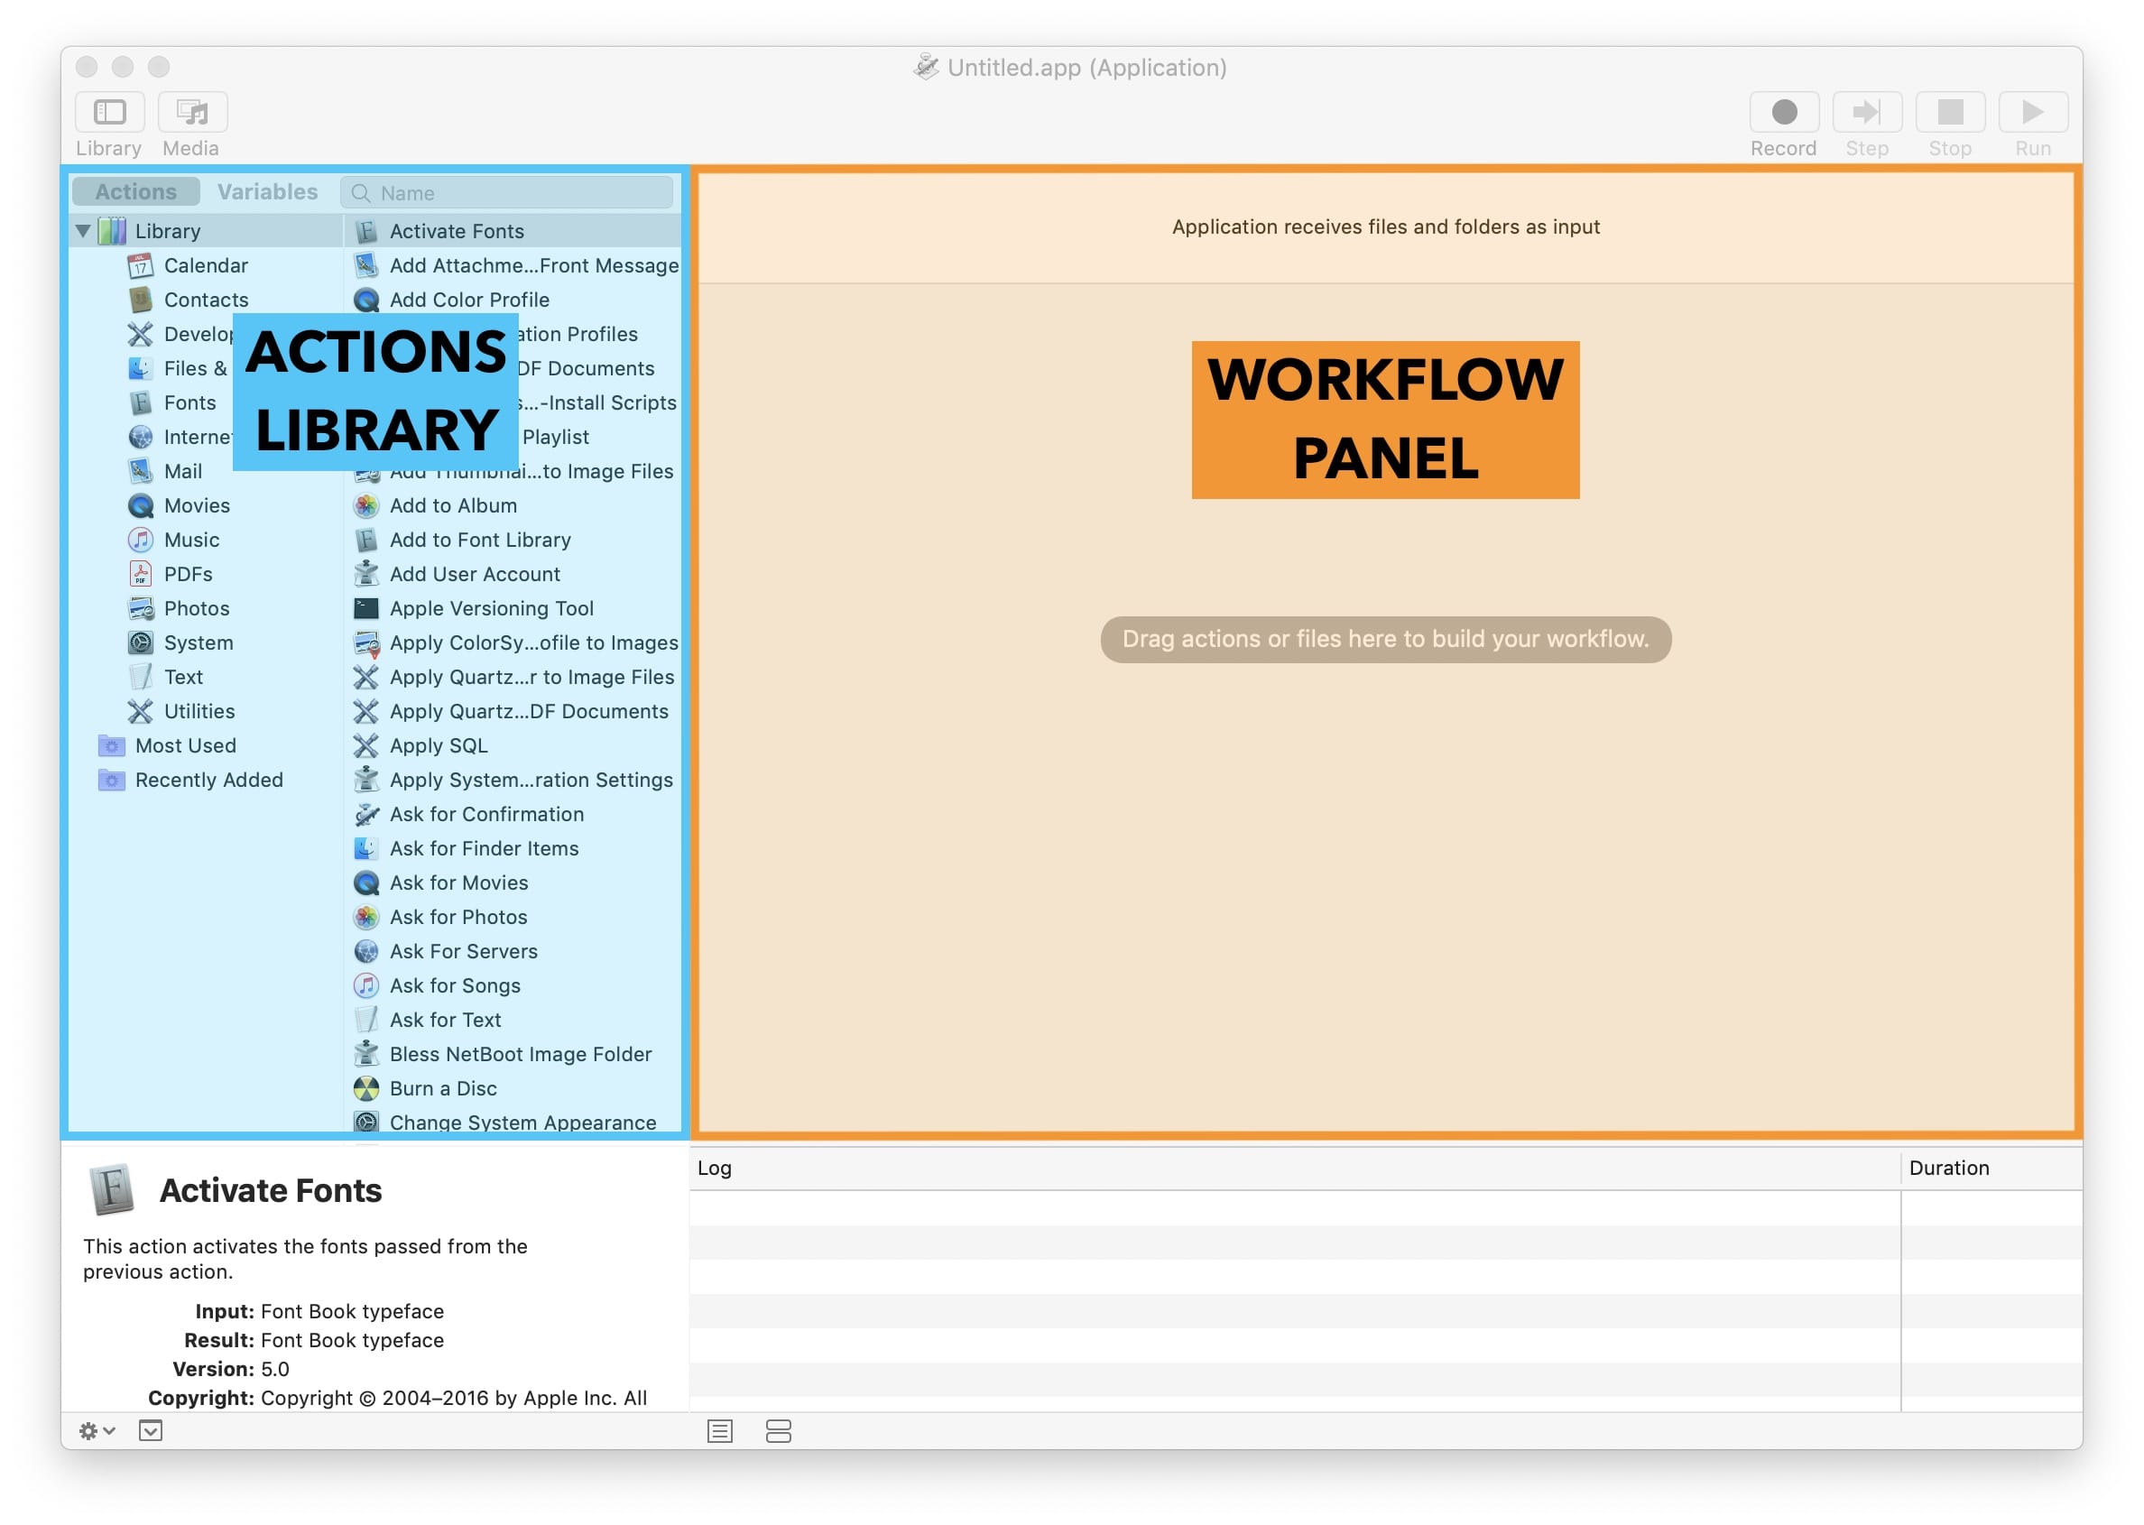The width and height of the screenshot is (2144, 1525).
Task: Select the PDFs category in sidebar
Action: click(187, 573)
